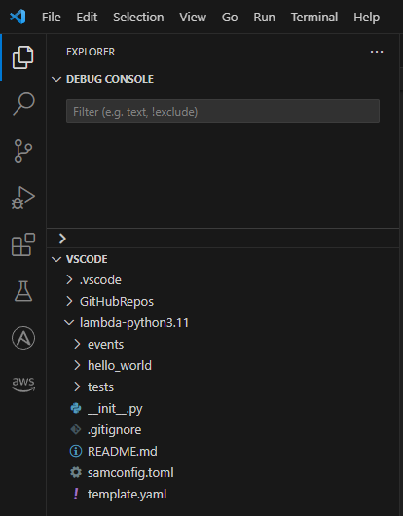Click the Explorer more actions ellipsis
This screenshot has width=403, height=516.
coord(377,52)
